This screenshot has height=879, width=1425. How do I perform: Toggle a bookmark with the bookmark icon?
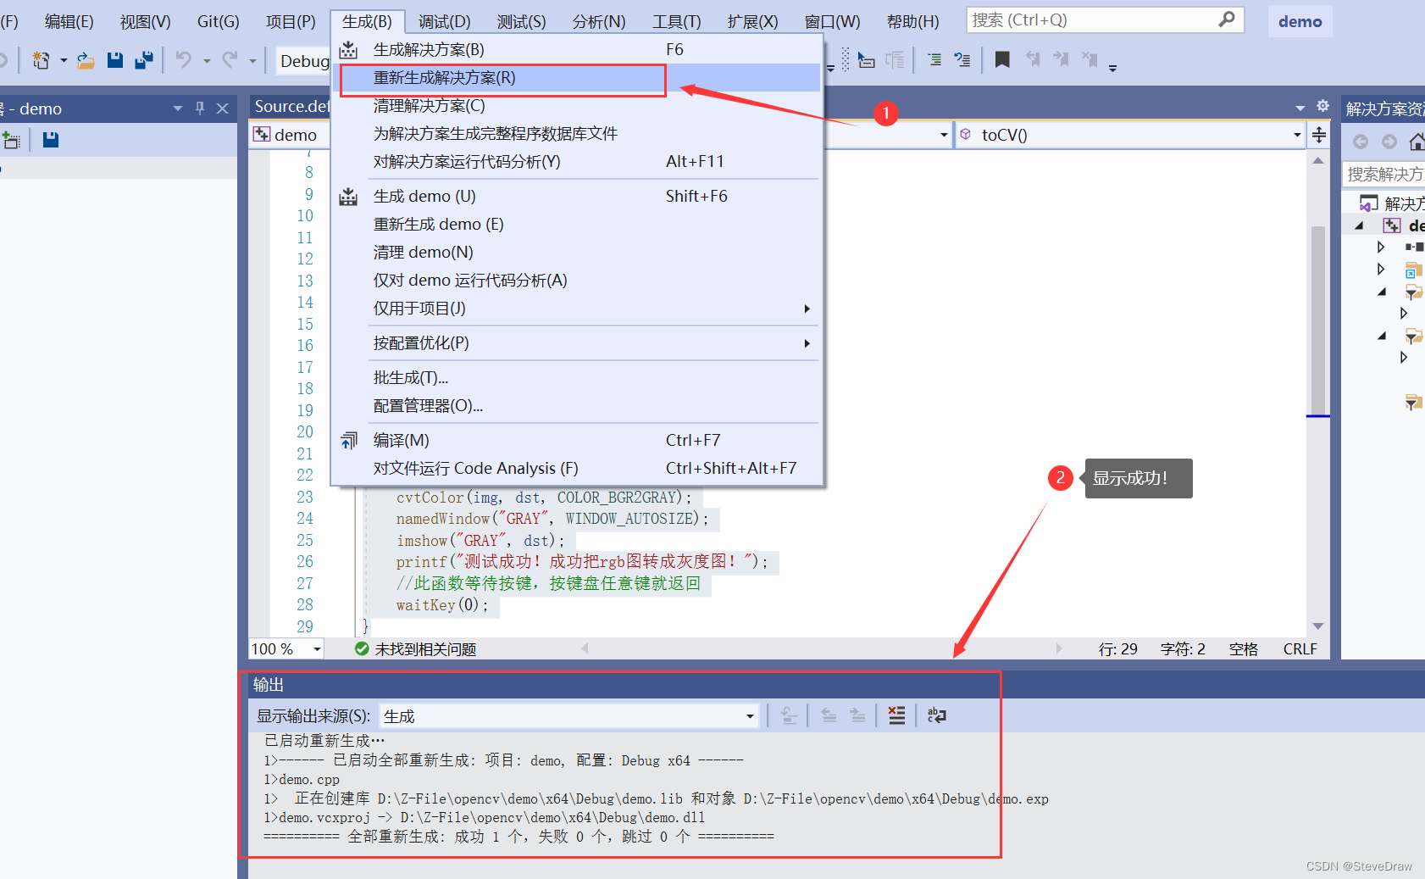pos(1002,59)
